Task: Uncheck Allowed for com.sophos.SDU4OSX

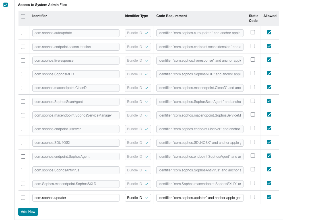Action: (269, 142)
